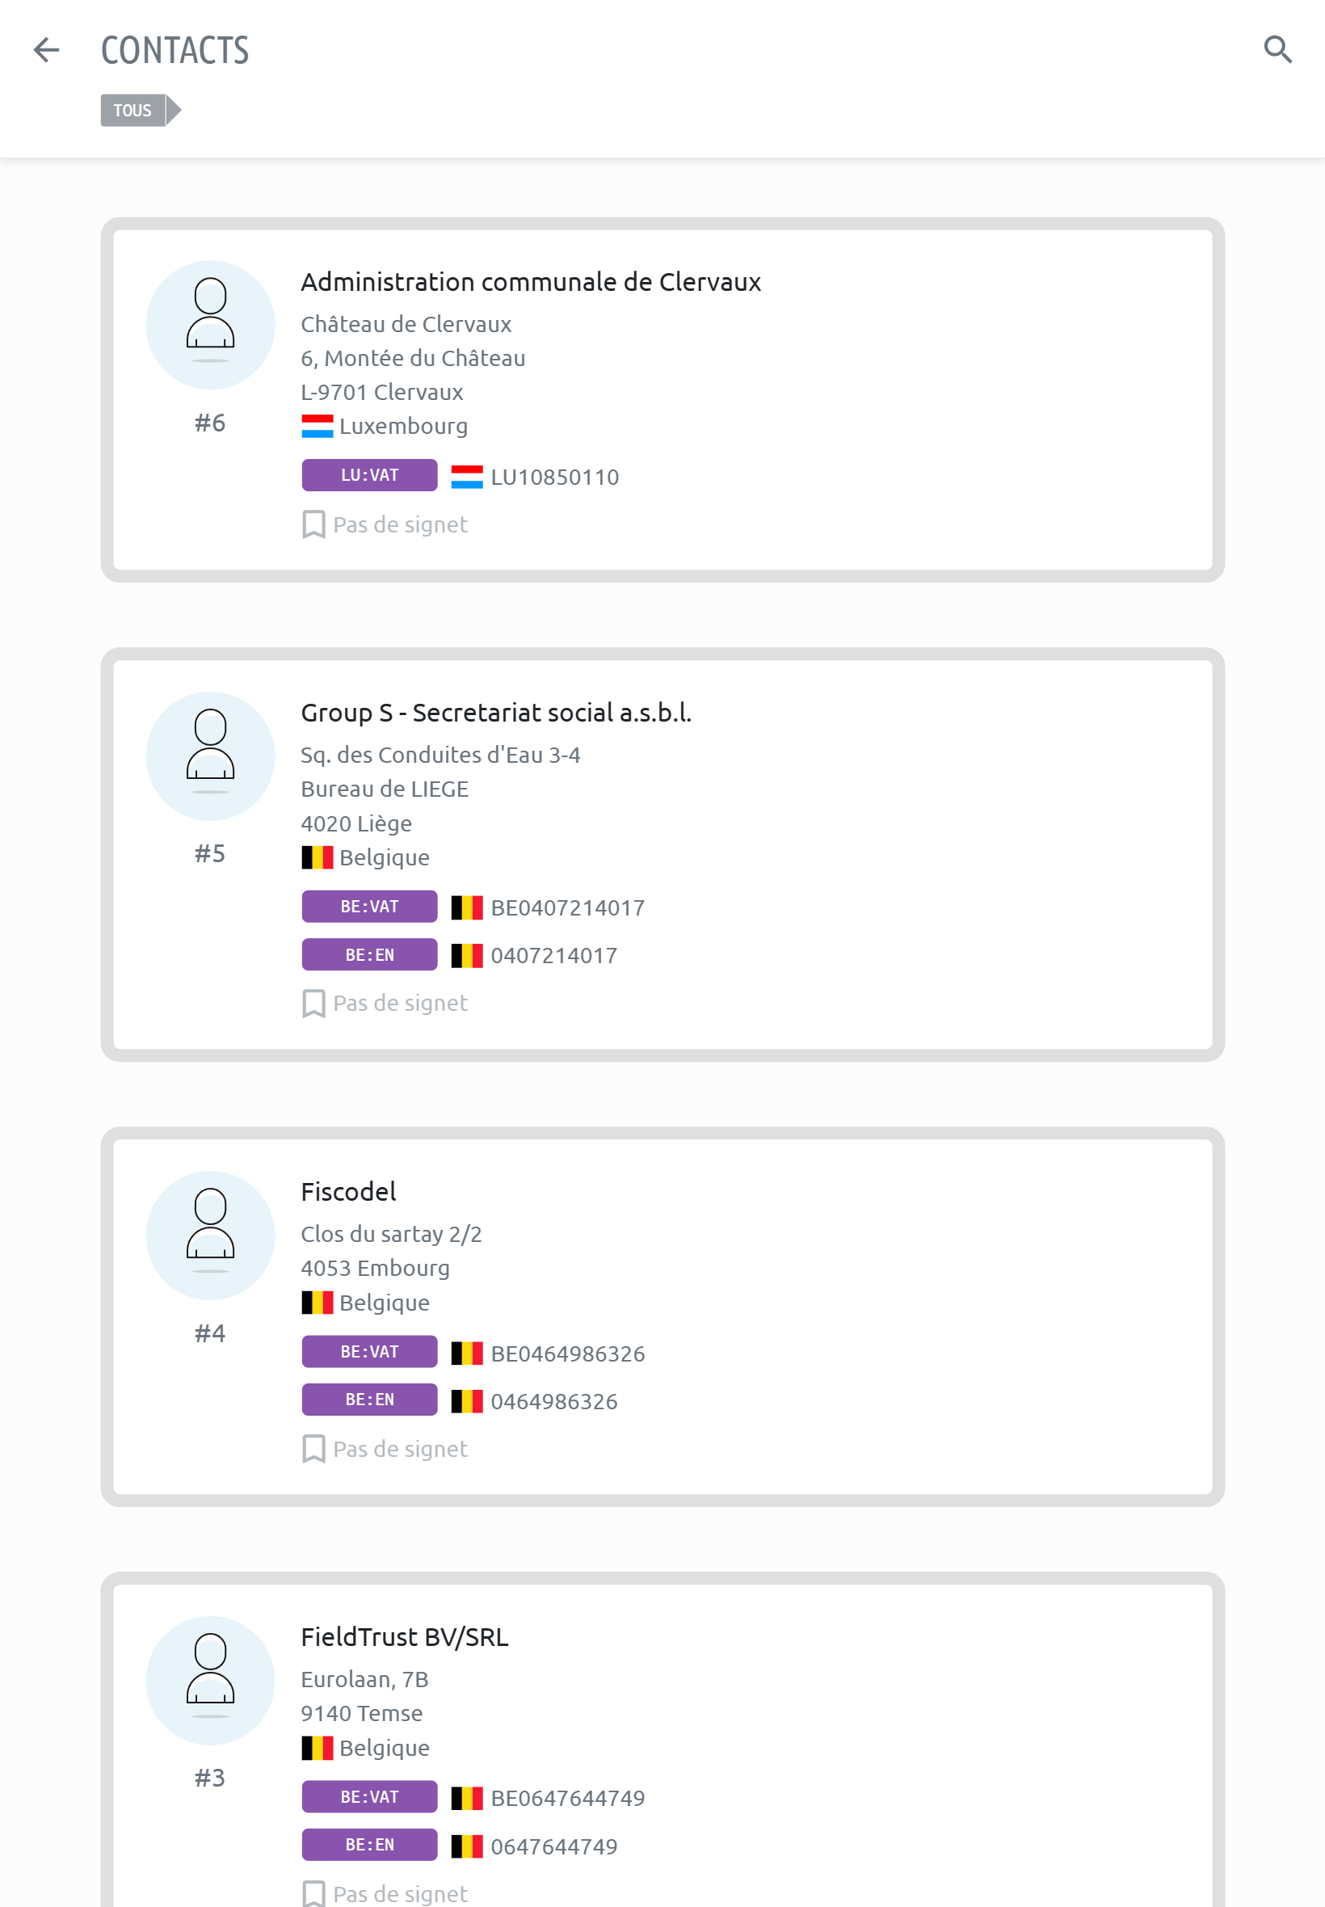Click the Fiscodel contact avatar
The image size is (1325, 1907).
click(210, 1235)
